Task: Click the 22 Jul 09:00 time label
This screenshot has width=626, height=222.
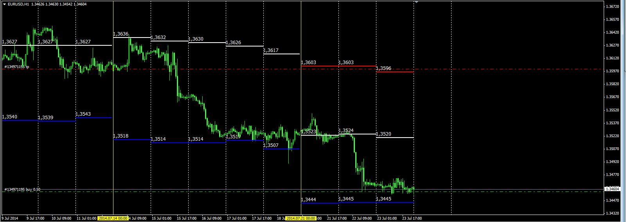Action: (362, 218)
